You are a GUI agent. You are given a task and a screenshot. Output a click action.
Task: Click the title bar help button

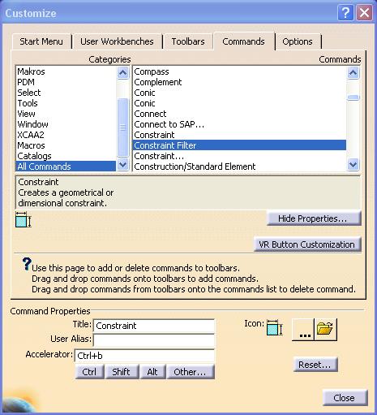coord(345,13)
